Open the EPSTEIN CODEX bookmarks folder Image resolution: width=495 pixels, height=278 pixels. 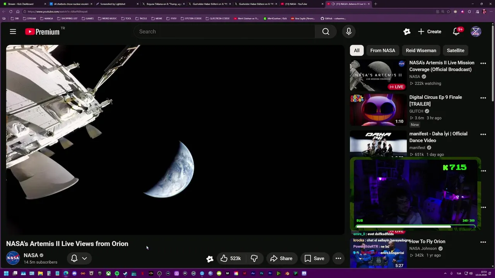click(191, 19)
